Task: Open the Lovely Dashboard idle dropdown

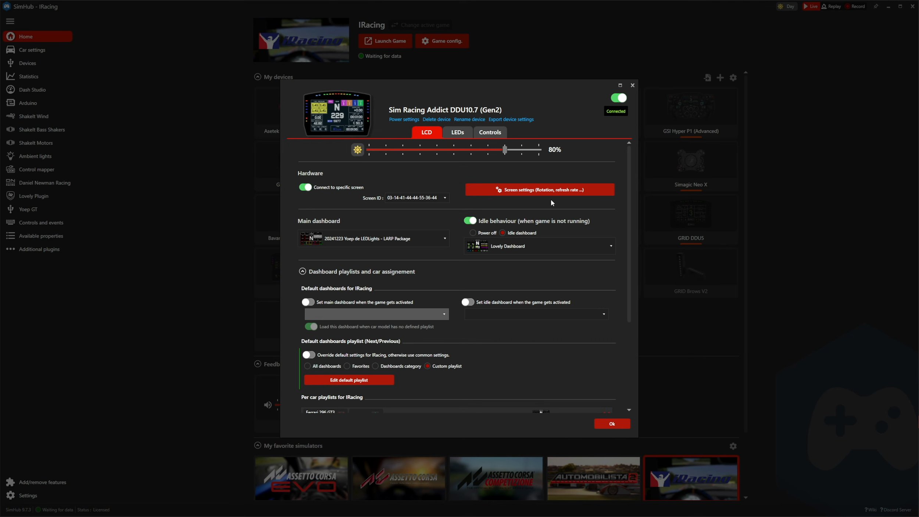Action: (x=540, y=246)
